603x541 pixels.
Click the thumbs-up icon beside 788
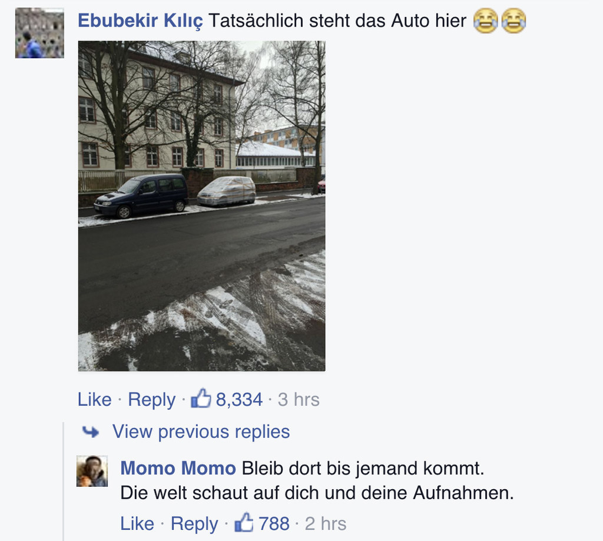click(244, 522)
